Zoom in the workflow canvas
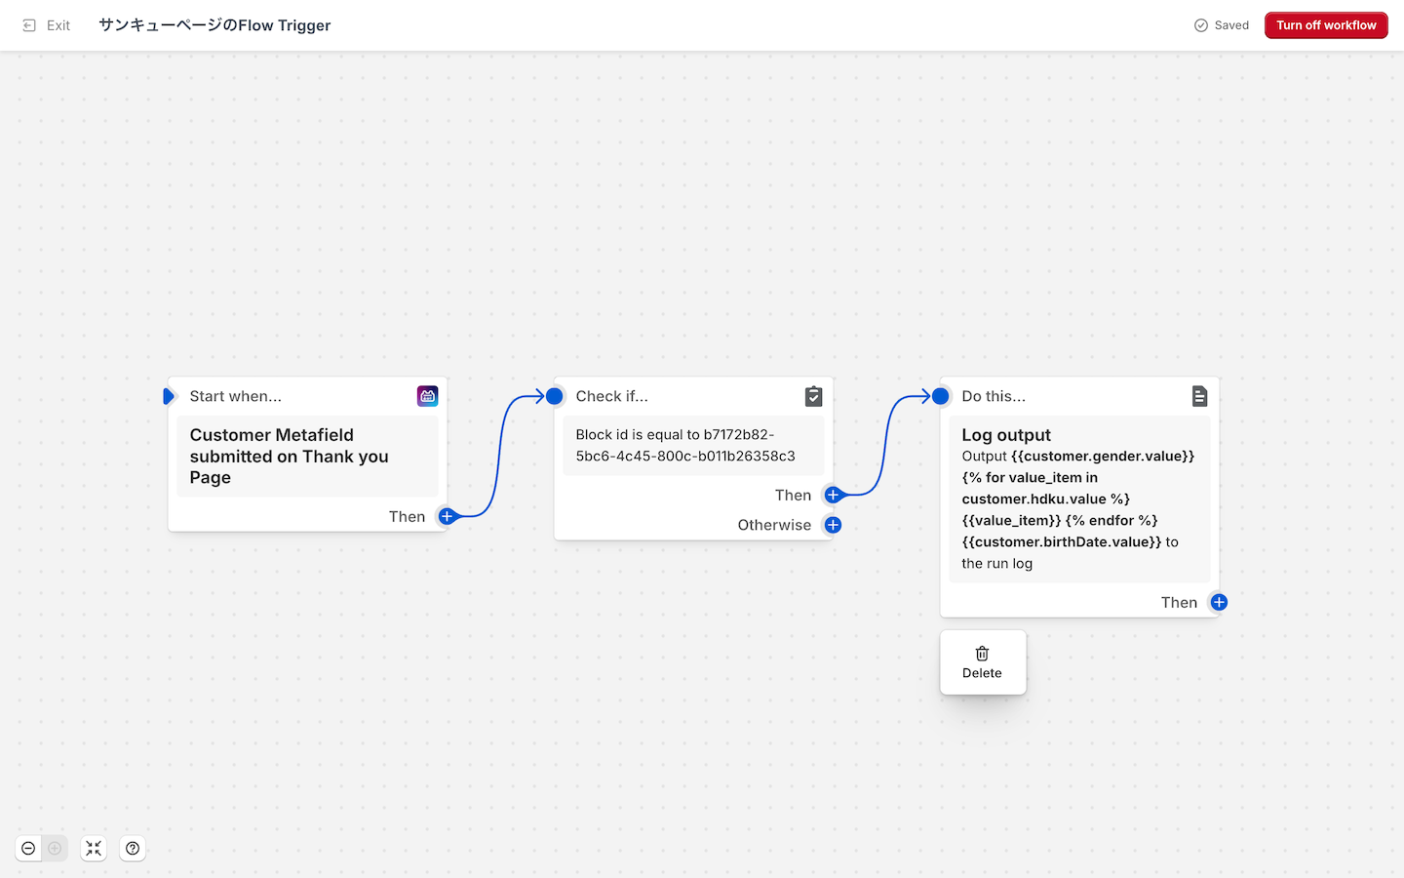Screen dimensions: 1404x878 55,849
